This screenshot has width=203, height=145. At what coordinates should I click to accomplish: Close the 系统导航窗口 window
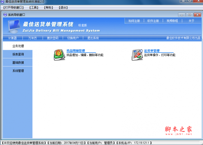coord(198,15)
